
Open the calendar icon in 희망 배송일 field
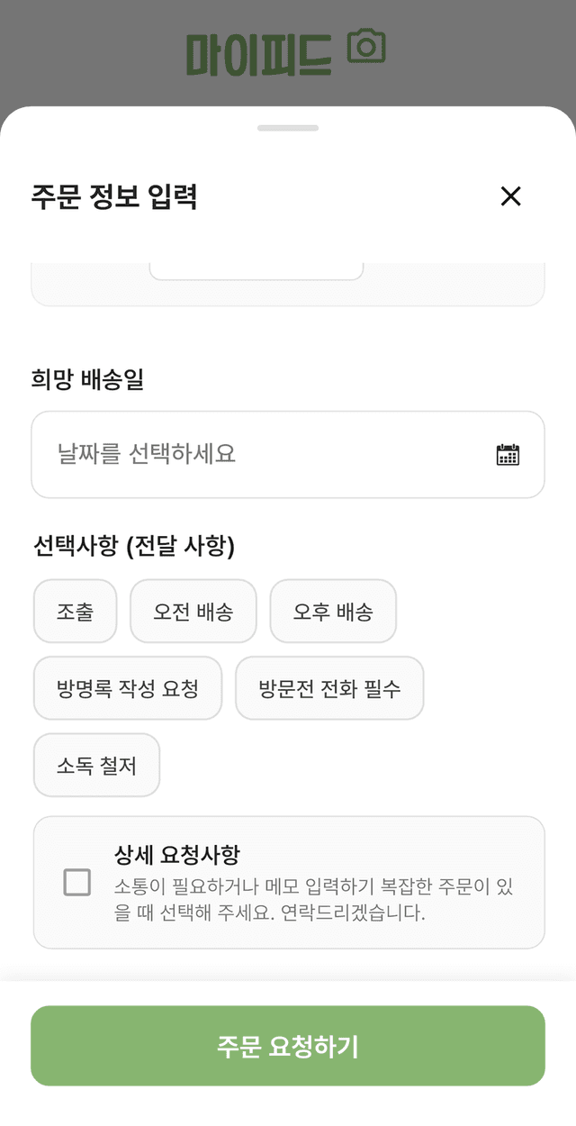click(x=508, y=454)
